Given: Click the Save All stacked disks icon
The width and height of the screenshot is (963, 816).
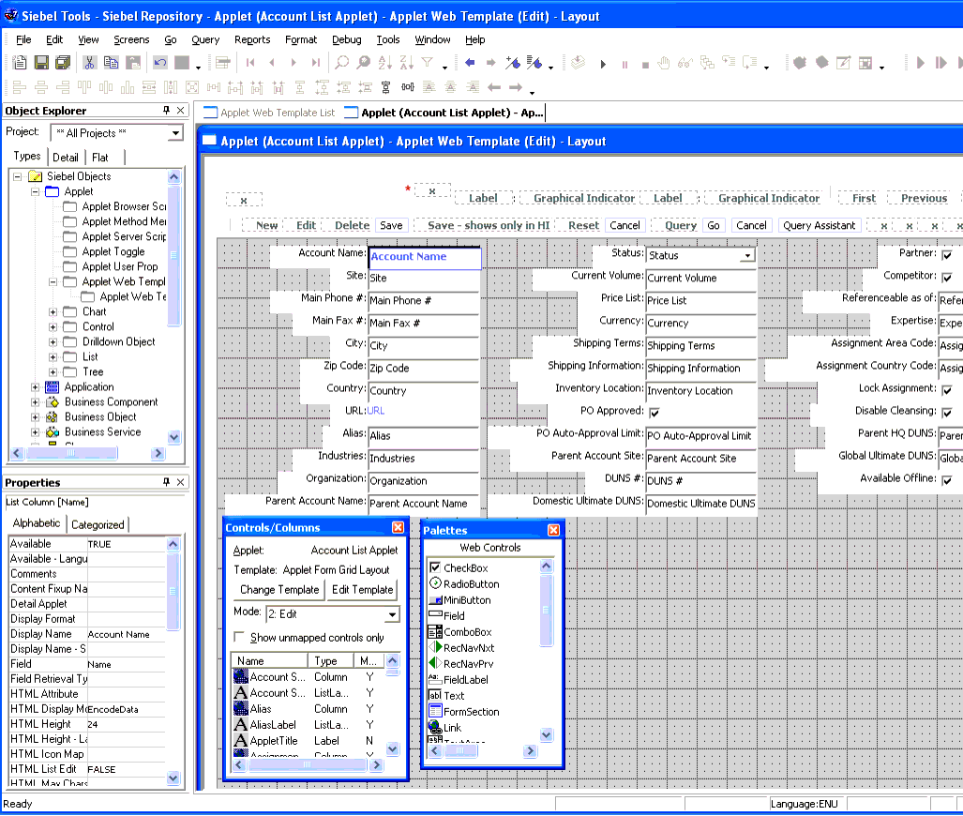Looking at the screenshot, I should (63, 63).
